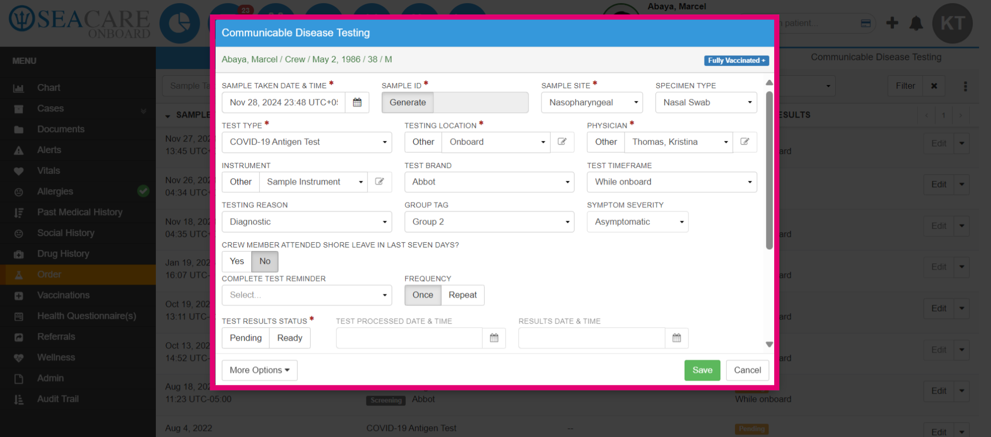The width and height of the screenshot is (991, 437).
Task: Open Audit Trail in the sidebar
Action: click(x=78, y=399)
